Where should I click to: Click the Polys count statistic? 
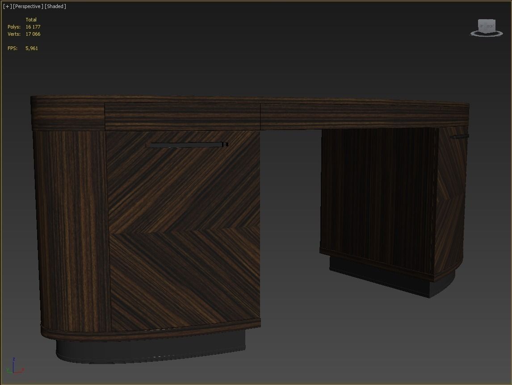[33, 27]
